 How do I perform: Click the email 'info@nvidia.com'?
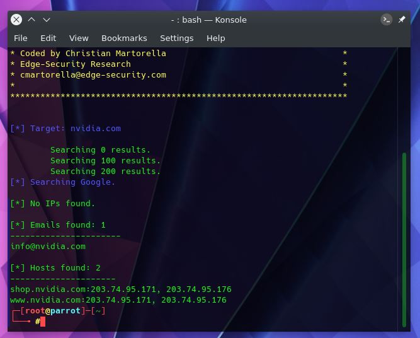point(48,247)
